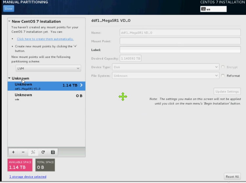Click the remove mount point minus icon
Viewport: 246px width, 183px height.
point(23,152)
